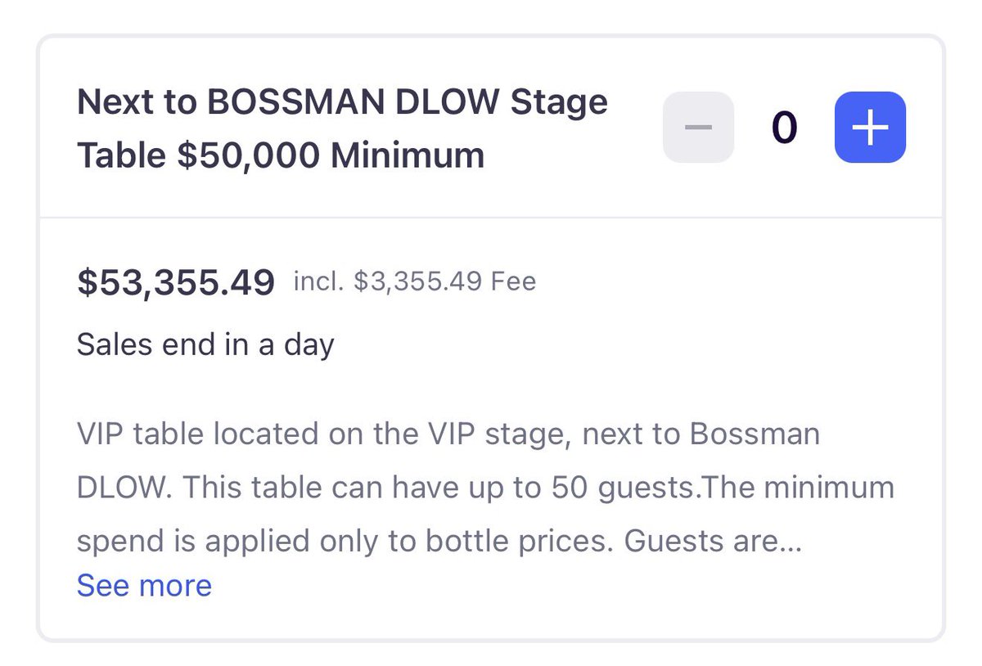Select the Next to BOSSMAN DLOW ticket title
Screen dimensions: 982x666
[342, 104]
